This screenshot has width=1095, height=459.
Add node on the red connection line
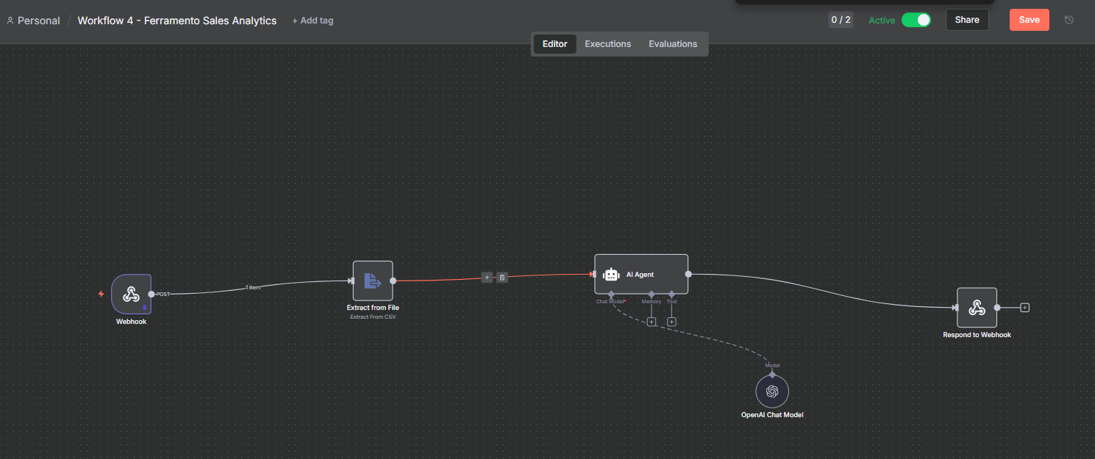tap(487, 278)
